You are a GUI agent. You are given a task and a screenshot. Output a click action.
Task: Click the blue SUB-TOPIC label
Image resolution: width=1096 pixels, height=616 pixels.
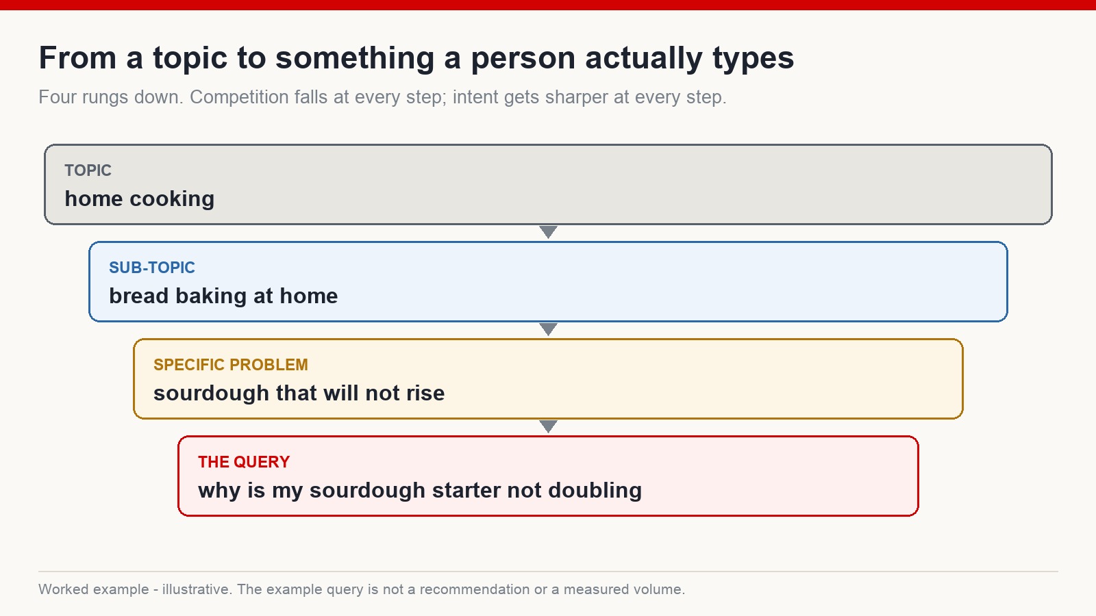pos(152,268)
